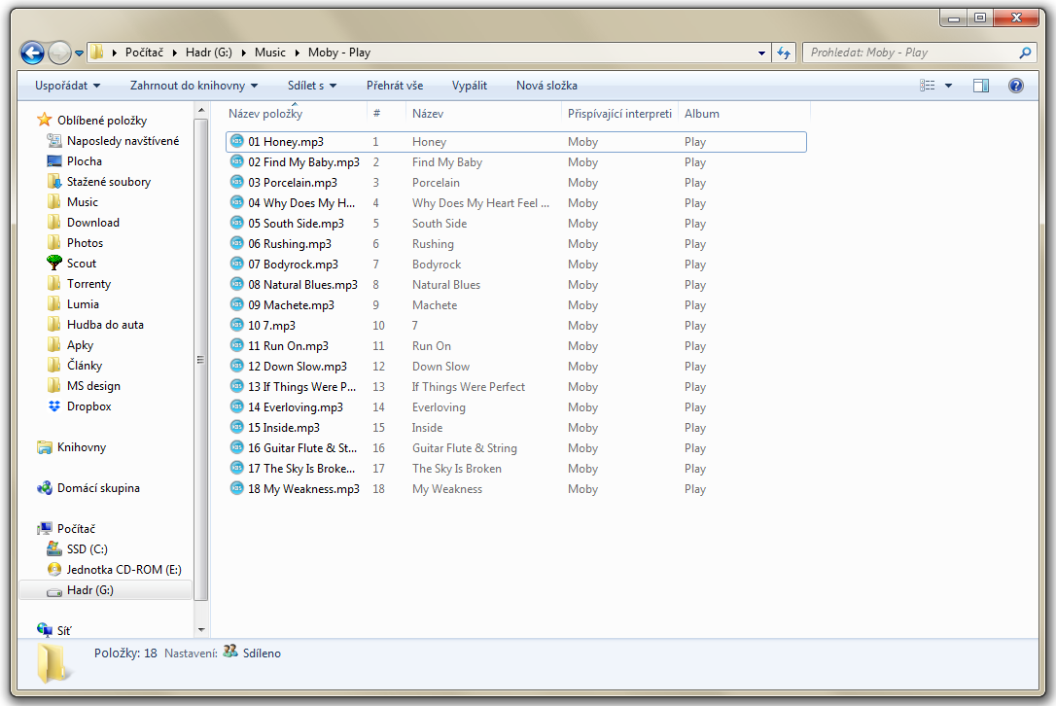The height and width of the screenshot is (706, 1056).
Task: Open the Sdílet s menu
Action: pos(312,86)
